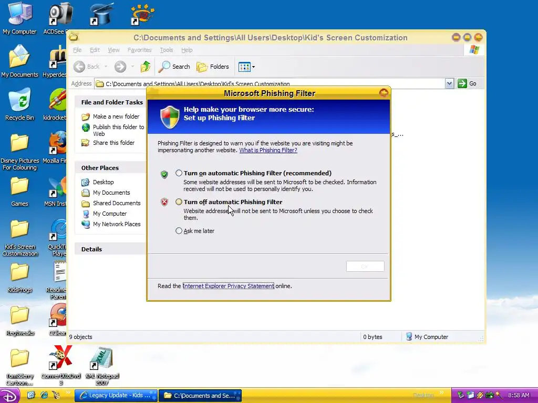Select the My Computer desktop icon
538x403 pixels.
[19, 18]
